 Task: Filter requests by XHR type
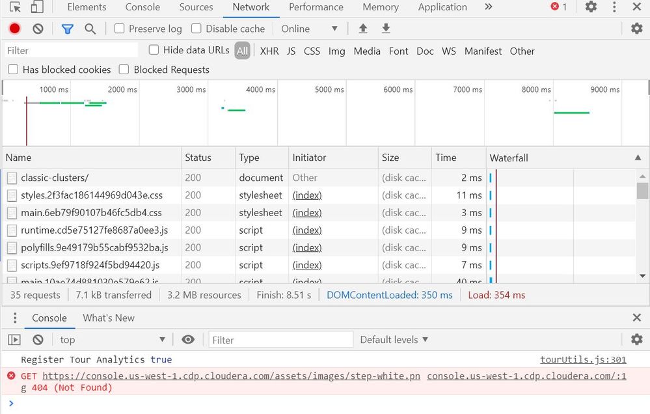click(269, 51)
